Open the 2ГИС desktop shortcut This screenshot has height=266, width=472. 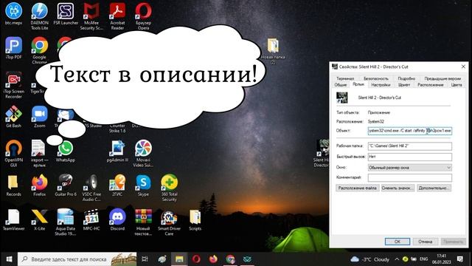tap(117, 185)
